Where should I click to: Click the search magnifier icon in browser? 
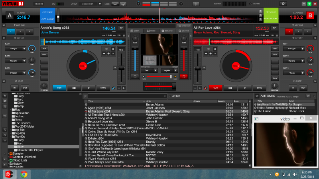coord(85,96)
